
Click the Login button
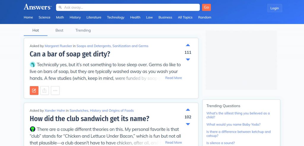(x=274, y=8)
